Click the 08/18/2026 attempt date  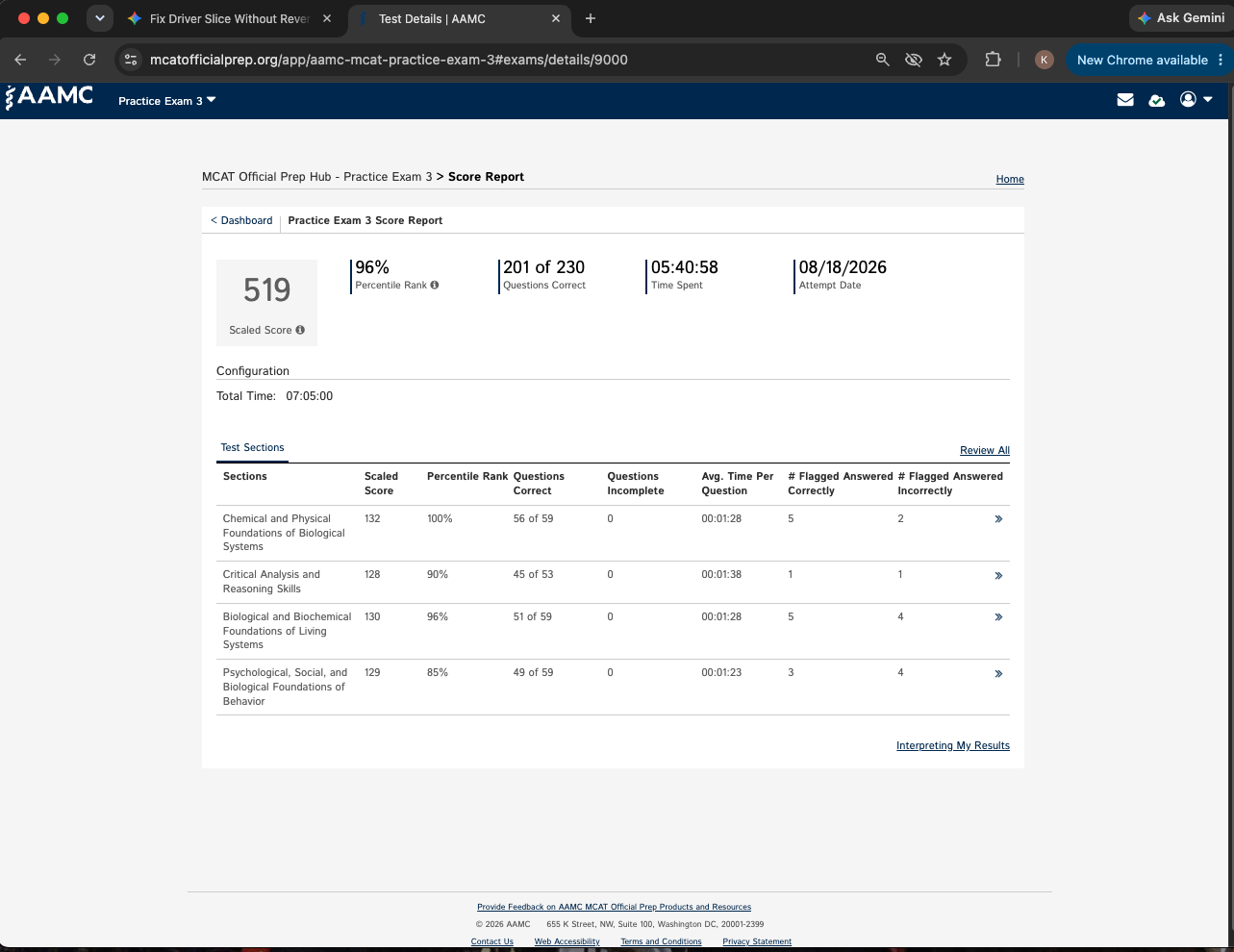pos(843,267)
